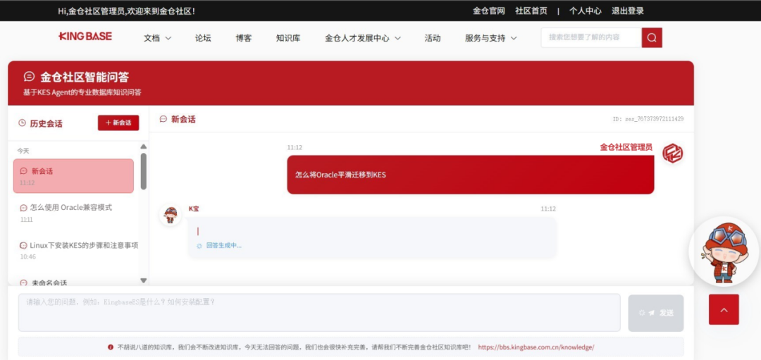Select the 怎么使用 Oracle兼容模式 conversation

tap(73, 213)
